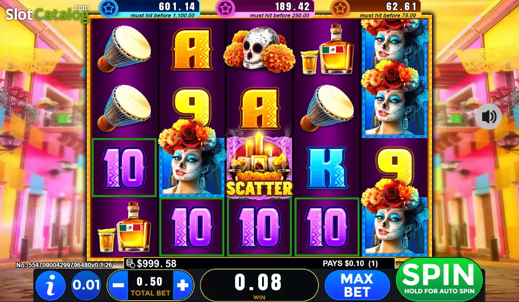Hit the green SPIN button
519x302 pixels.
pos(439,279)
